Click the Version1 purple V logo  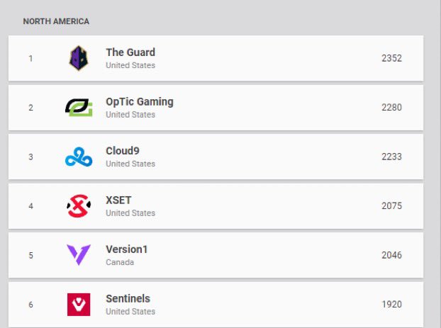coord(79,255)
